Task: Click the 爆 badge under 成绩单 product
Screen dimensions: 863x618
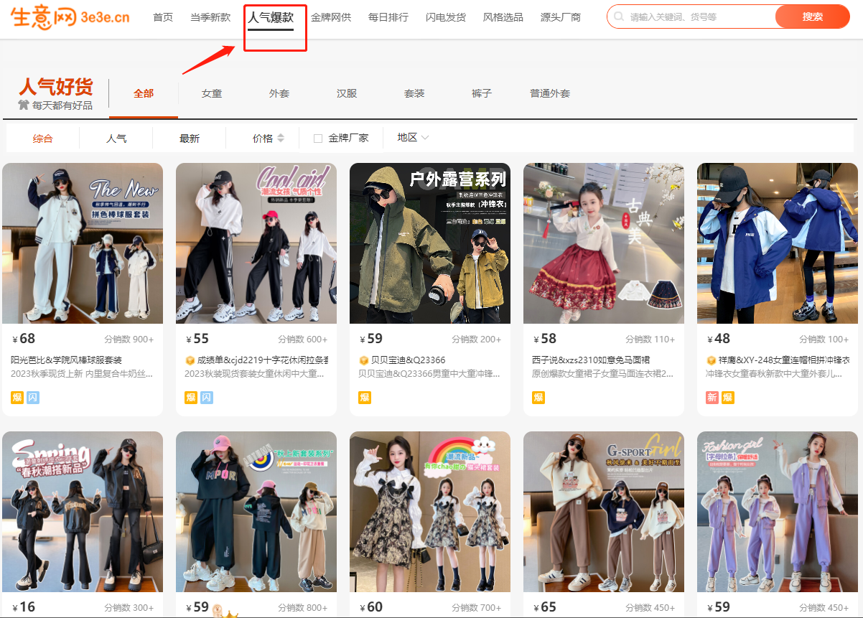Action: tap(190, 398)
